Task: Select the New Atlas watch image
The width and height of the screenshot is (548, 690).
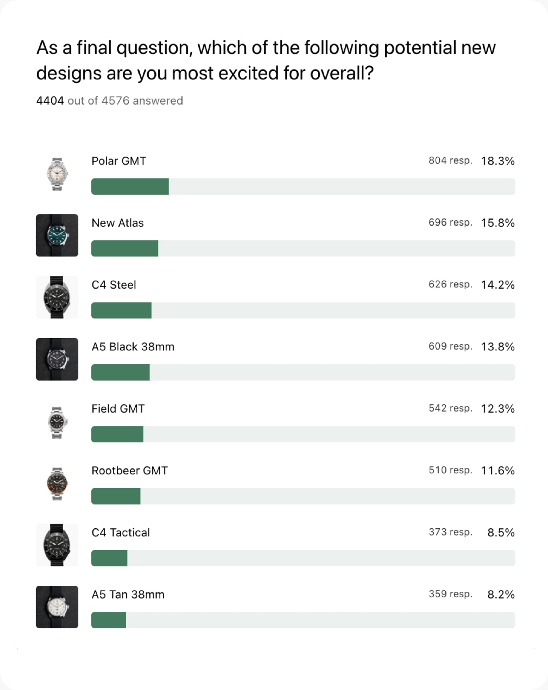Action: pos(57,235)
